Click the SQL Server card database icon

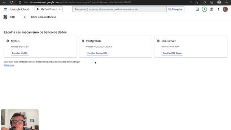[x=158, y=41]
